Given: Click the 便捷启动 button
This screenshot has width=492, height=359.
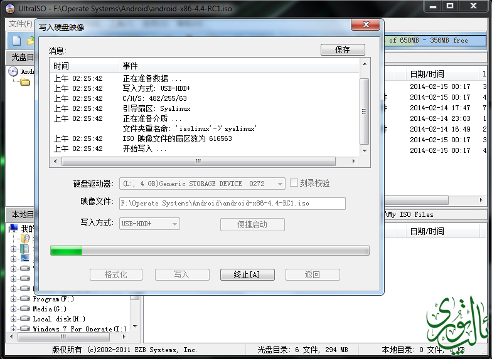Looking at the screenshot, I should pyautogui.click(x=252, y=224).
